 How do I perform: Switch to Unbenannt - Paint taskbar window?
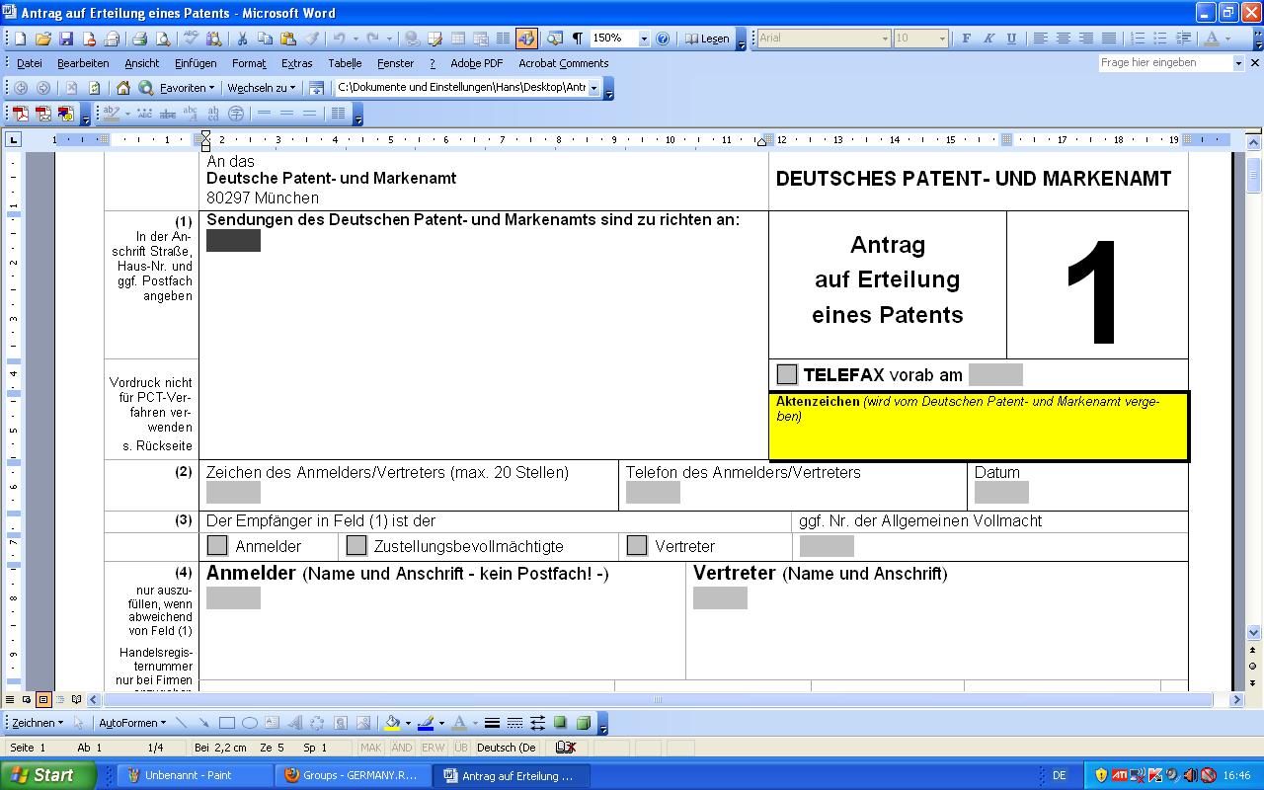196,775
